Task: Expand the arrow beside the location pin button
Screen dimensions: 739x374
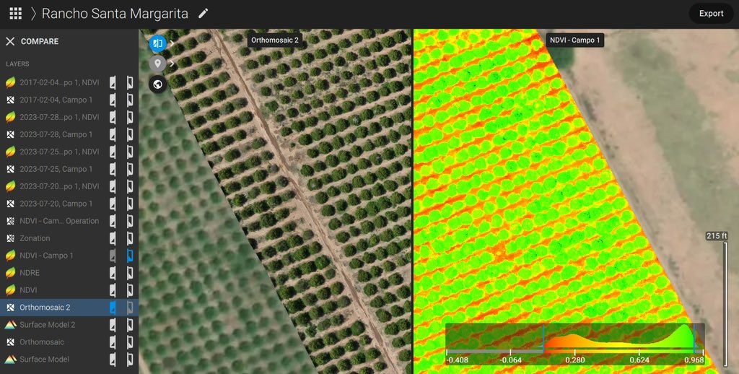Action: coord(172,64)
